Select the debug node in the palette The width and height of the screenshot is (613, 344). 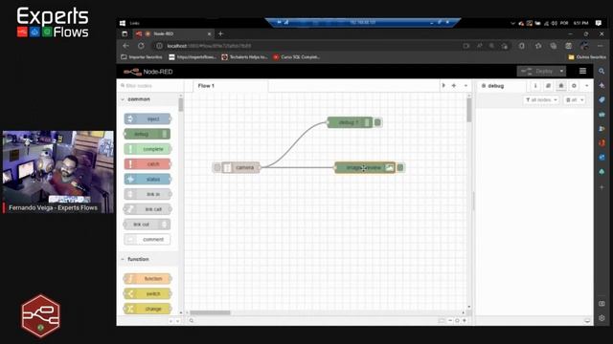[x=148, y=134]
